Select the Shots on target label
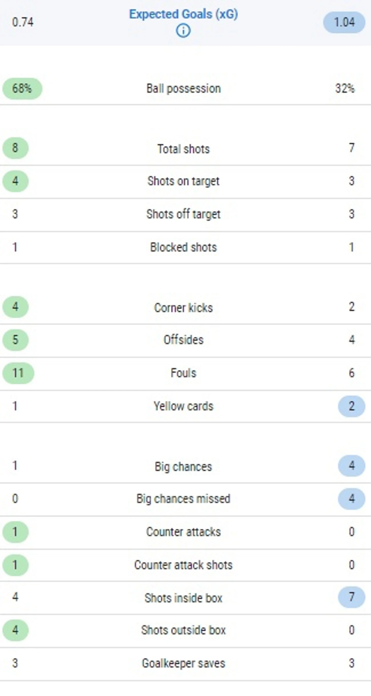 (183, 181)
